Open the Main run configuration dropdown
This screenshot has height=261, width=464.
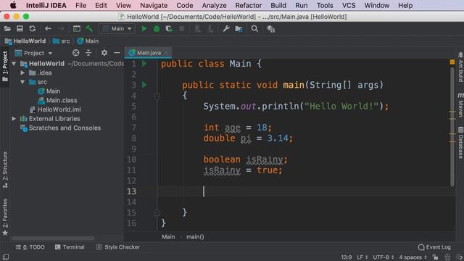click(117, 29)
